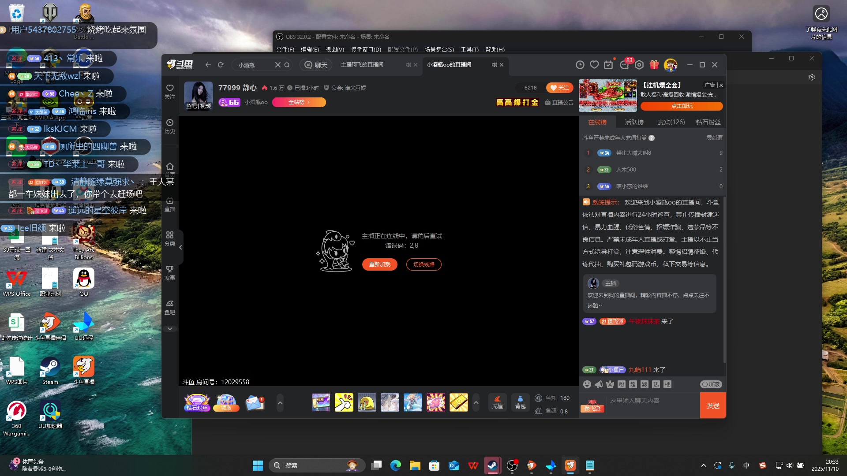Switch to the 活跃榜 tab

coord(634,122)
